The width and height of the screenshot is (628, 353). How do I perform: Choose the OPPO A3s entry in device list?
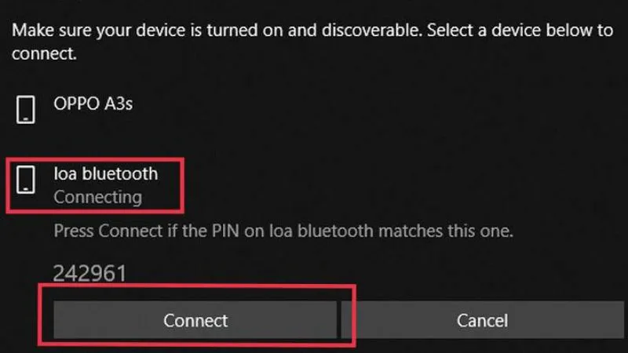[x=93, y=110]
